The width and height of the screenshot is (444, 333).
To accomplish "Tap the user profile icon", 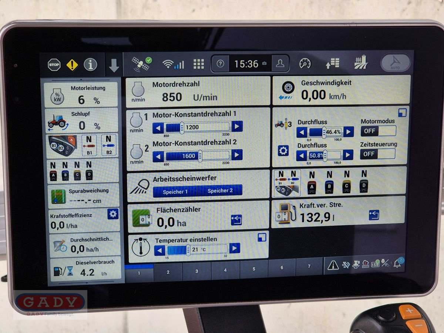I will [x=280, y=64].
